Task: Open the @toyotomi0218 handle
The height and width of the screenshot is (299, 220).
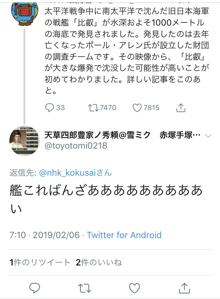Action: 76,145
